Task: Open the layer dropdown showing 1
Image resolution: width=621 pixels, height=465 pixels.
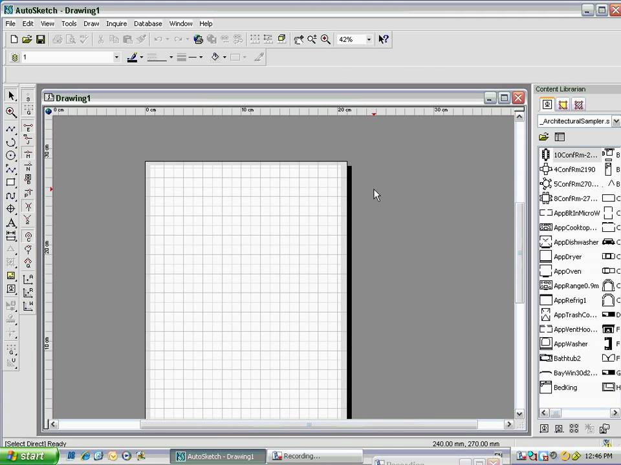Action: pyautogui.click(x=116, y=57)
